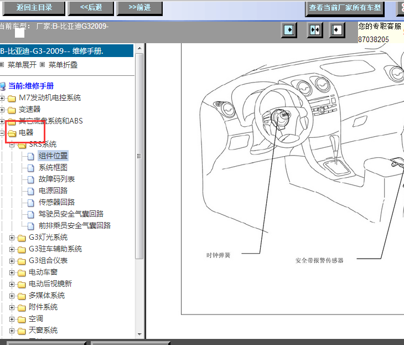404x345 pixels.
Task: Click the 系统框图 document icon
Action: coord(30,168)
